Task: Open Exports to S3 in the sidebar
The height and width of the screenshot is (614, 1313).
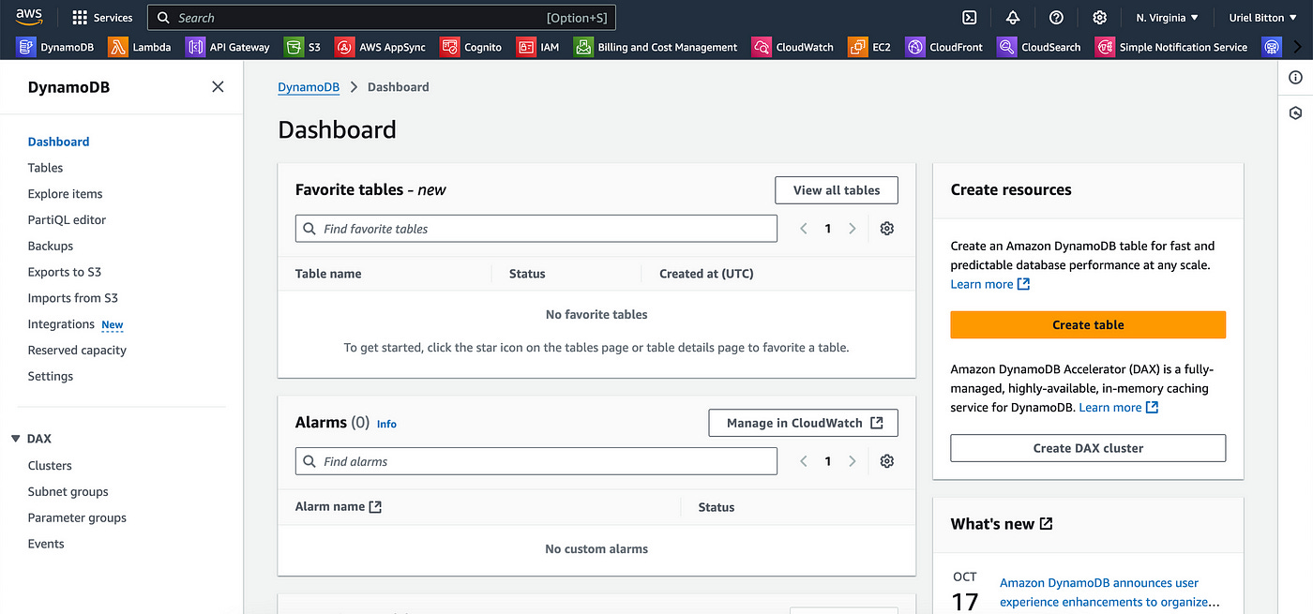Action: [x=64, y=272]
